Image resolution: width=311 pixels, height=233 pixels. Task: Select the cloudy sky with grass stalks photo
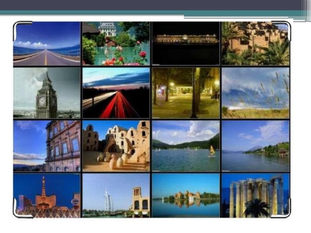(x=256, y=93)
